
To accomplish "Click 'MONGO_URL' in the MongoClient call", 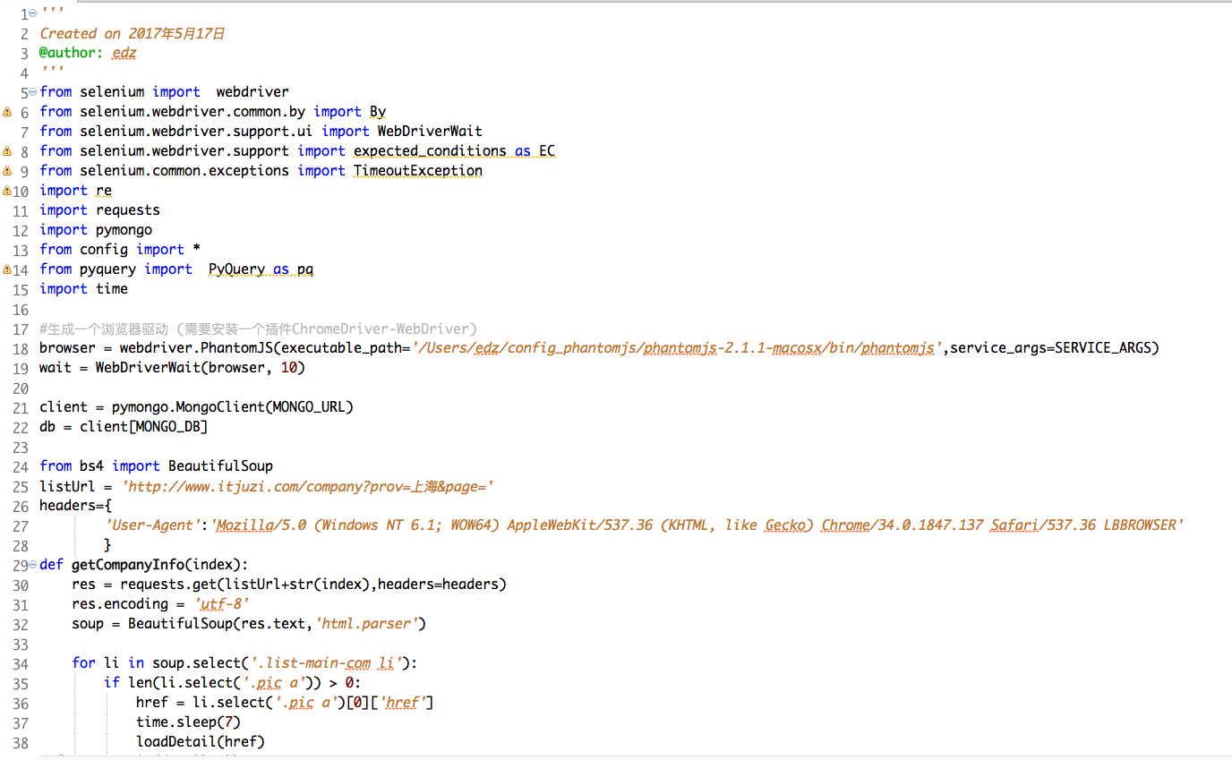I will [309, 407].
